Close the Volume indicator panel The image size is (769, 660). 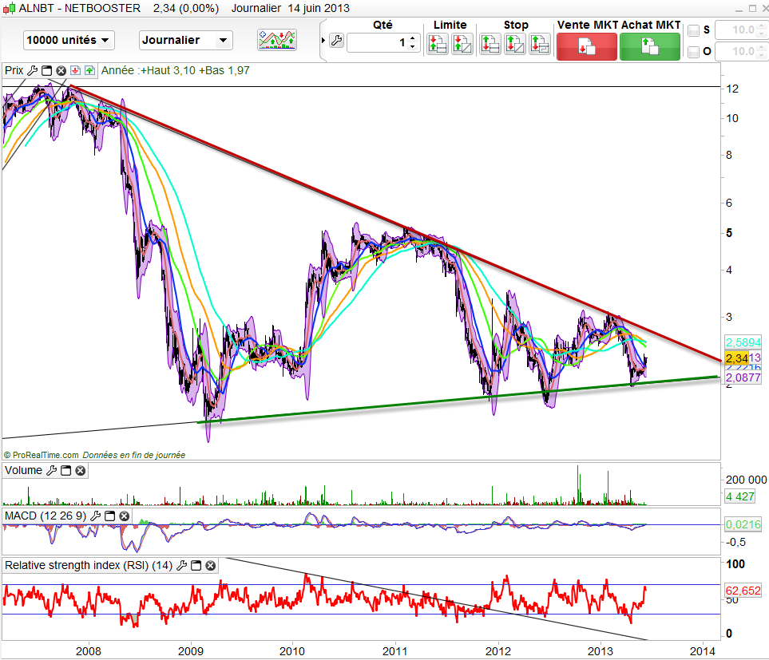[x=80, y=471]
